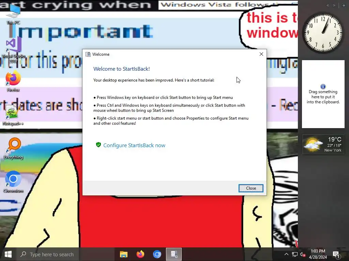Click the 'Welcome to StartIsBack!' heading

tap(122, 69)
